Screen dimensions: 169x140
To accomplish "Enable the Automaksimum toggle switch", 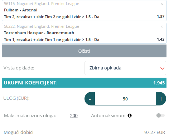I will pyautogui.click(x=160, y=115).
